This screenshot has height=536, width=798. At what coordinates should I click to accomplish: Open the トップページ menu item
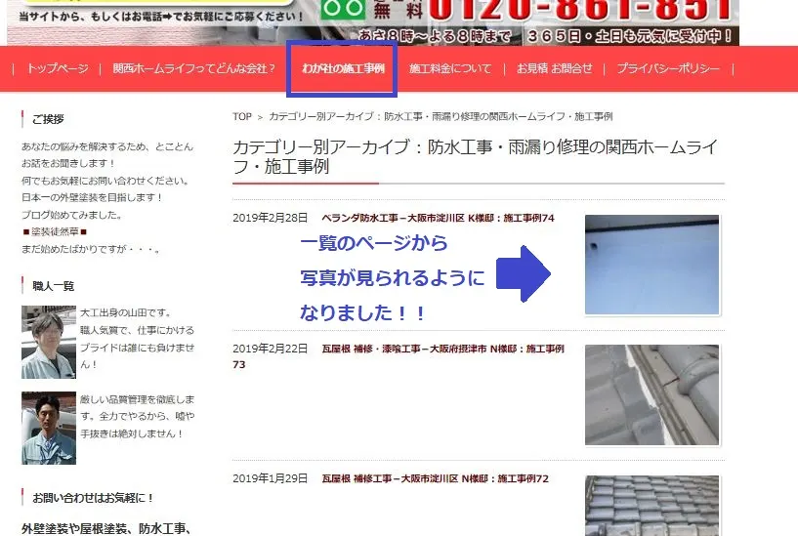pyautogui.click(x=58, y=68)
